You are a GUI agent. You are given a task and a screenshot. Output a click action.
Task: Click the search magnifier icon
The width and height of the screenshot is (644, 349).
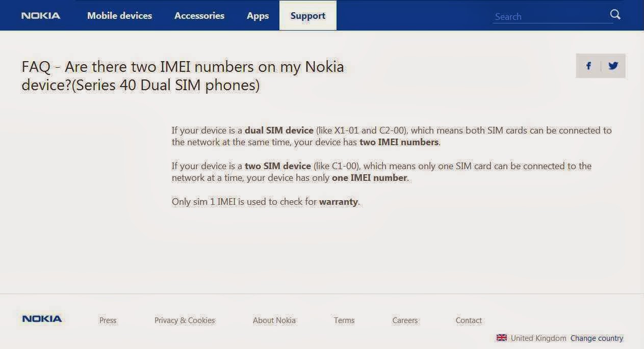(x=615, y=15)
